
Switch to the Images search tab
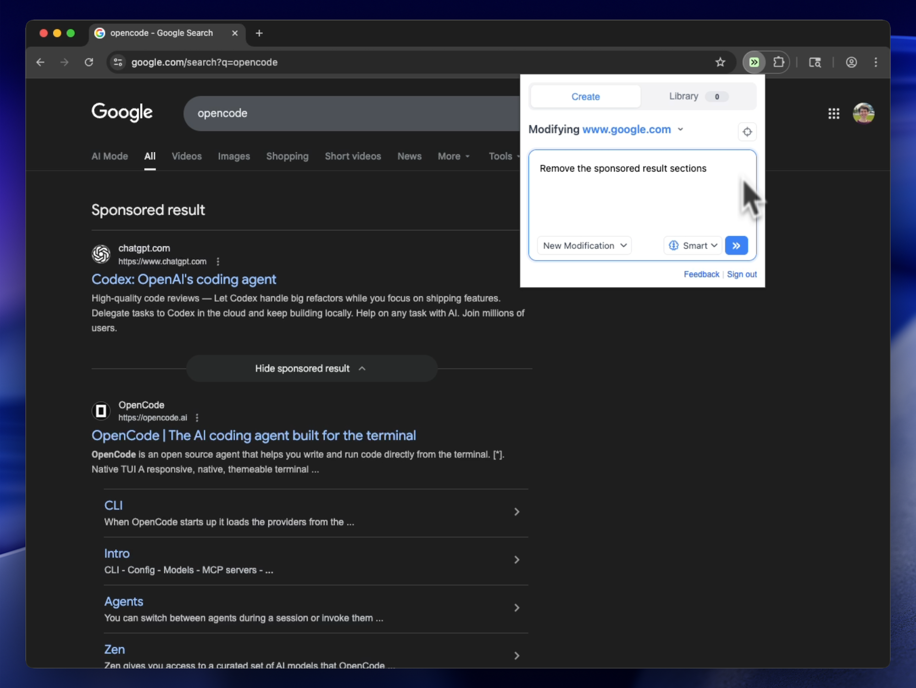point(234,156)
